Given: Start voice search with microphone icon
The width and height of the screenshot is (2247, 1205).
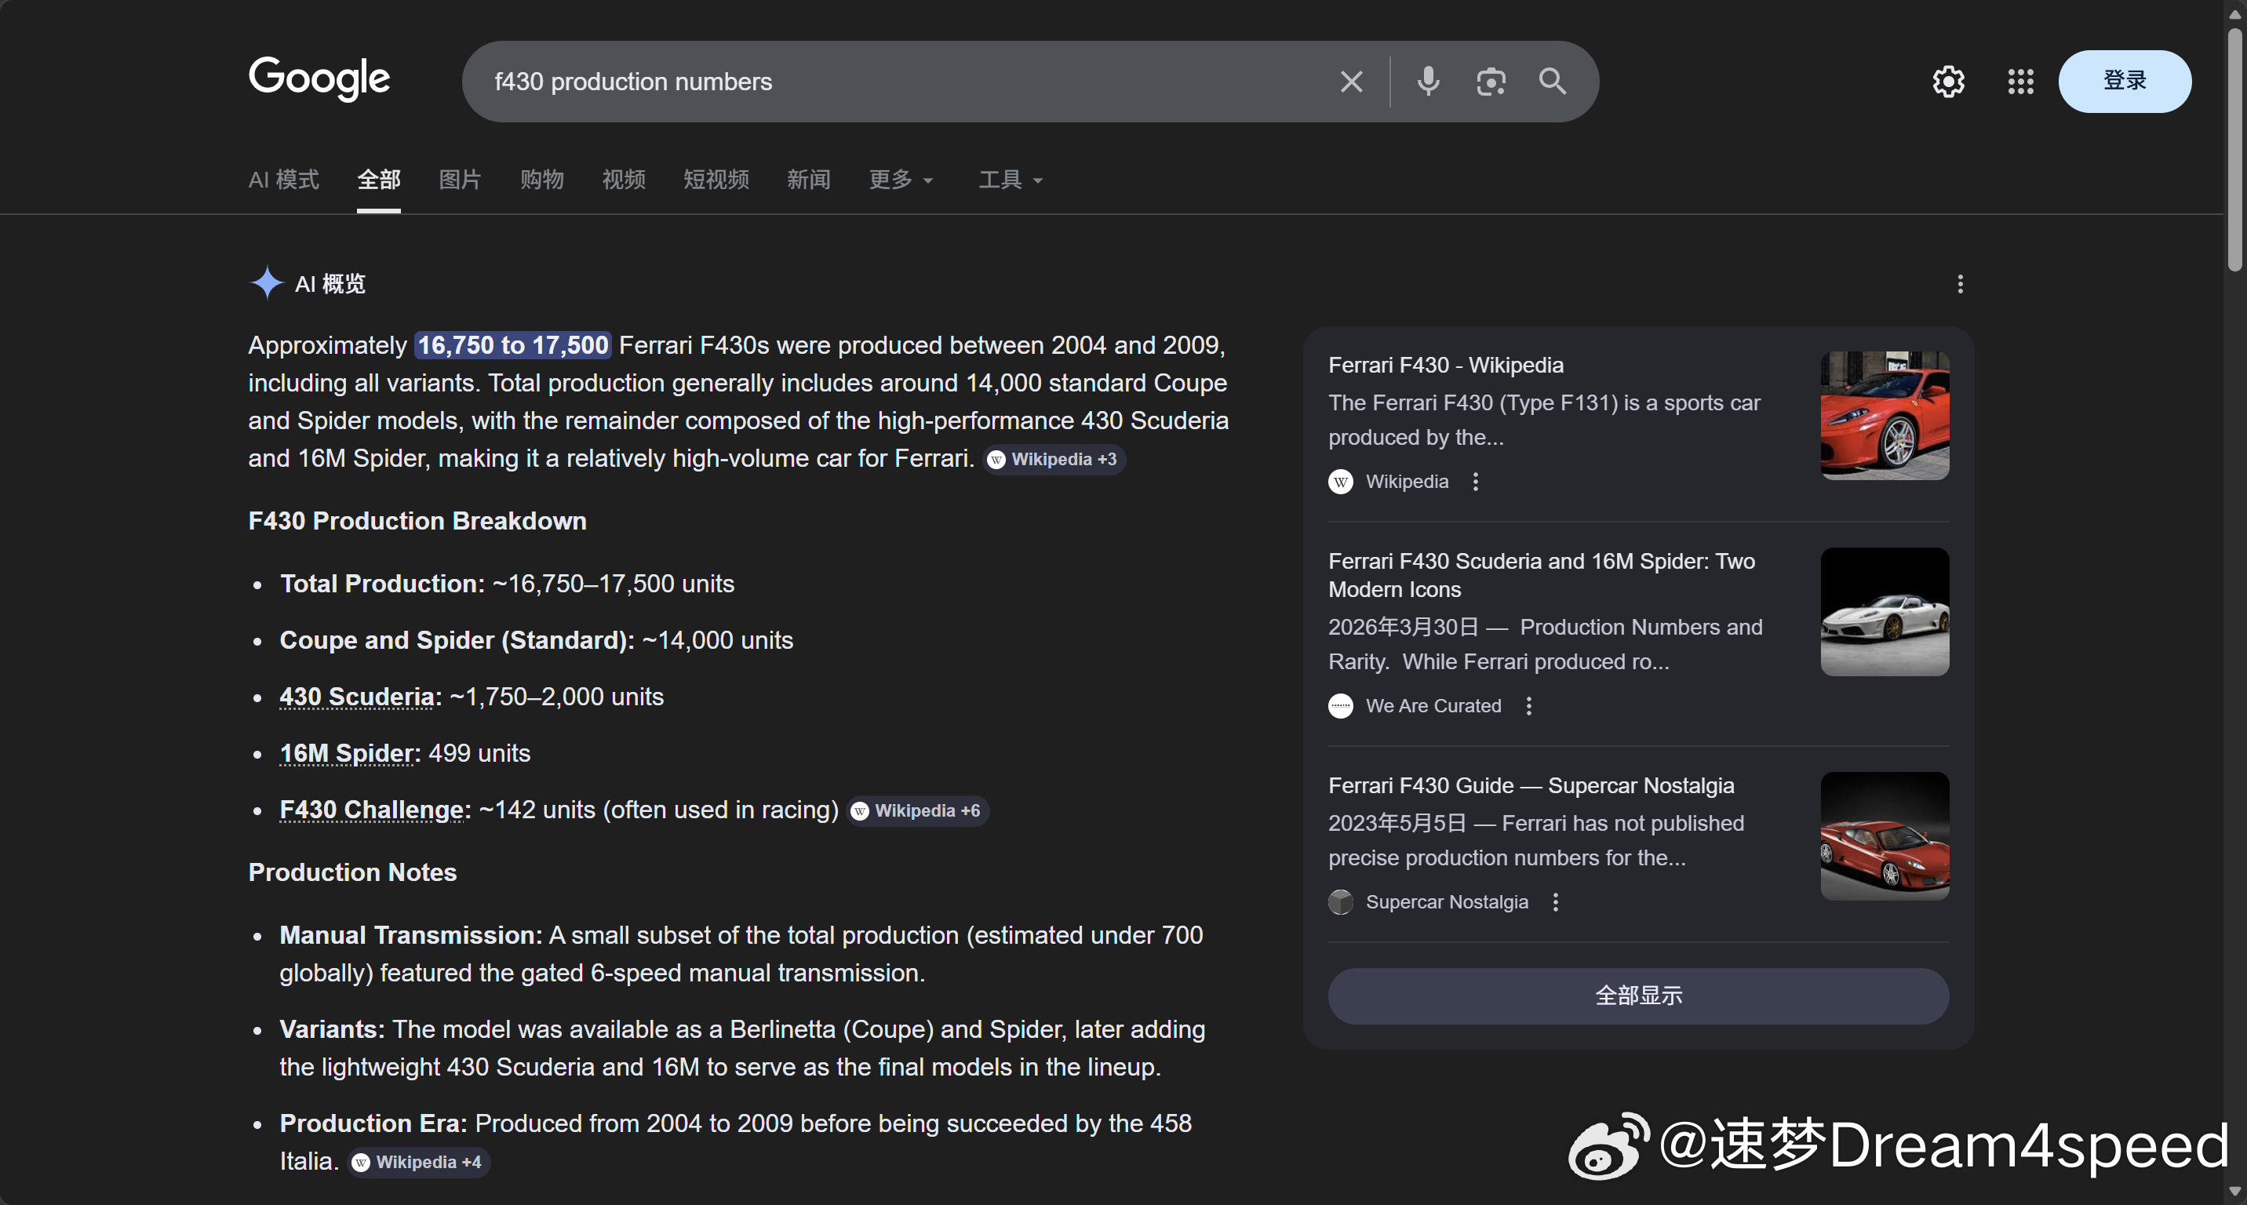Looking at the screenshot, I should coord(1428,82).
